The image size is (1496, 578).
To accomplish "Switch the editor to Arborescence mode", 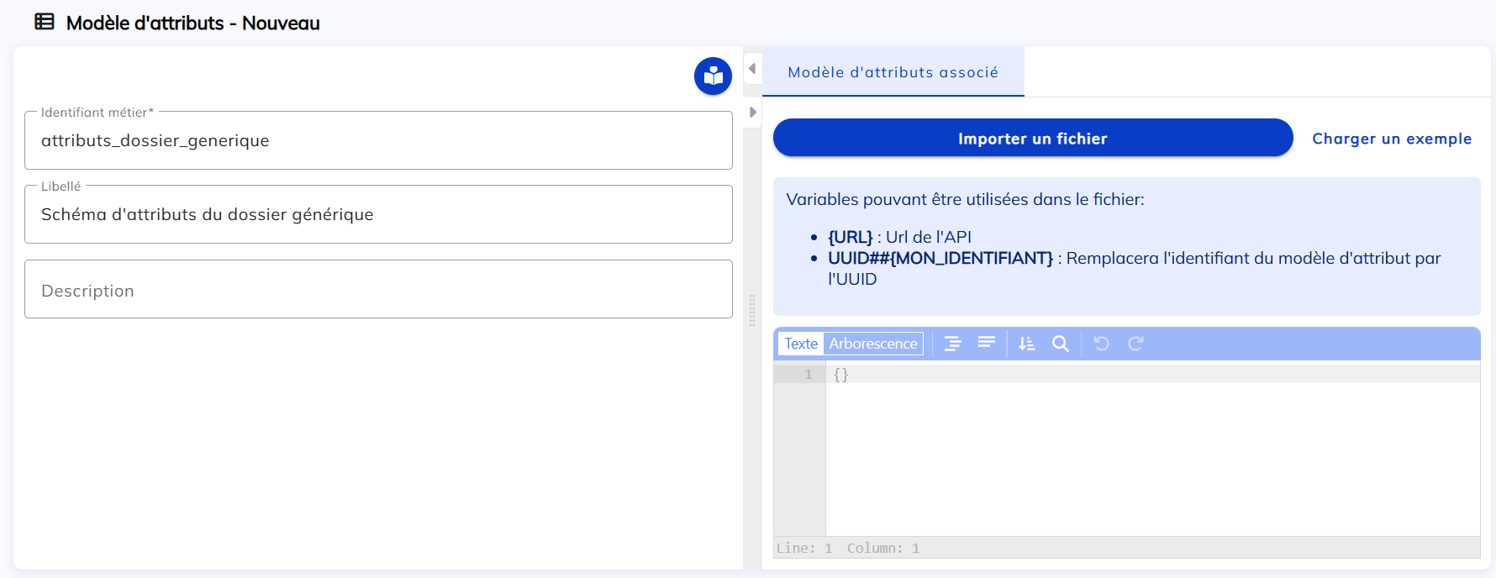I will pos(873,344).
